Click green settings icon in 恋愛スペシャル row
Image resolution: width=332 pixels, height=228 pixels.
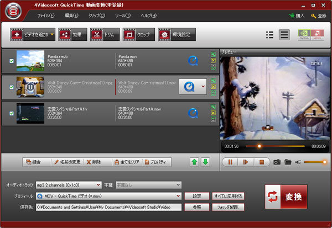(213, 107)
